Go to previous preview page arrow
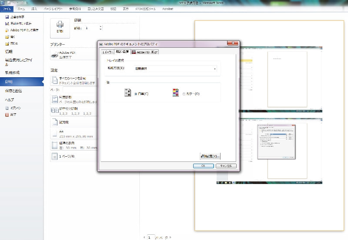Screen dimensions: 348x240 pyautogui.click(x=144, y=237)
